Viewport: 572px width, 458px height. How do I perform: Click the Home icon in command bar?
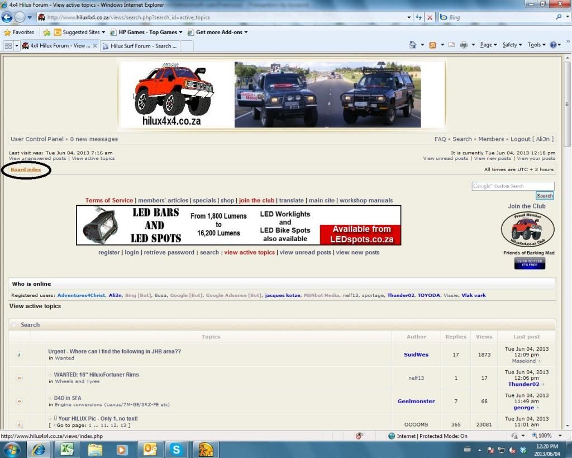tap(413, 45)
